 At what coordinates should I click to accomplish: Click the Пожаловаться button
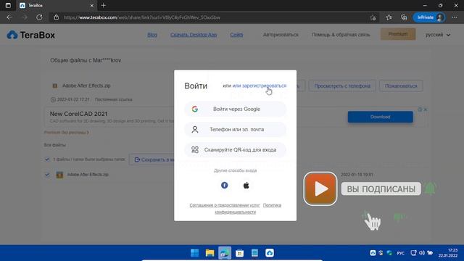(401, 86)
